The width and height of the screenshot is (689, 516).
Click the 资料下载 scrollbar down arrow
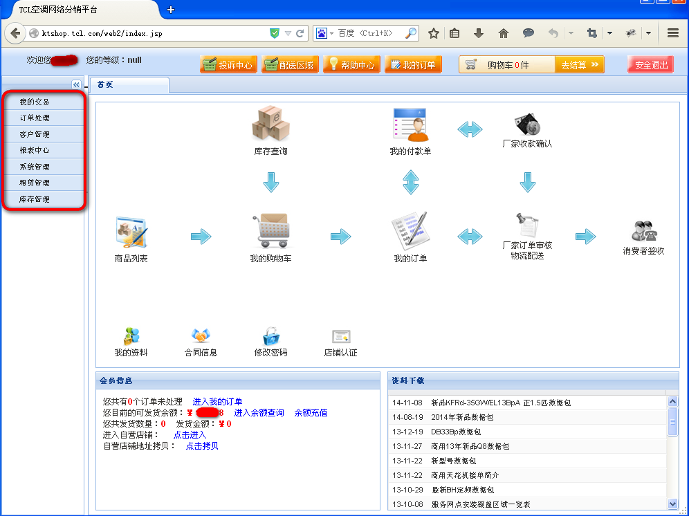[x=672, y=504]
